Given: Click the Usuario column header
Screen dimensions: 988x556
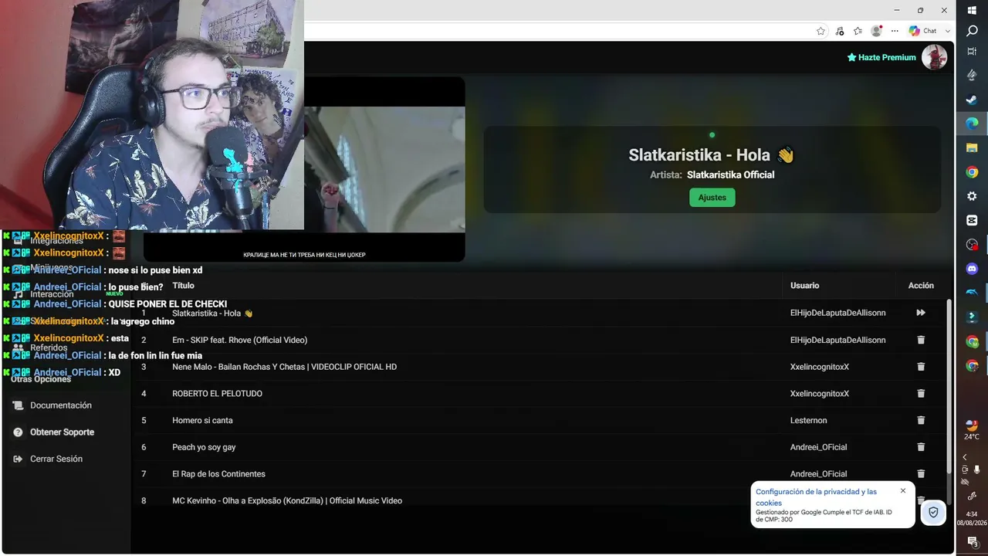Looking at the screenshot, I should click(804, 286).
